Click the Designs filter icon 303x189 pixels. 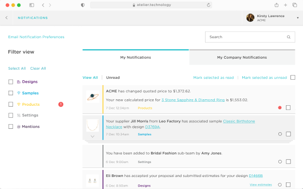tap(19, 82)
